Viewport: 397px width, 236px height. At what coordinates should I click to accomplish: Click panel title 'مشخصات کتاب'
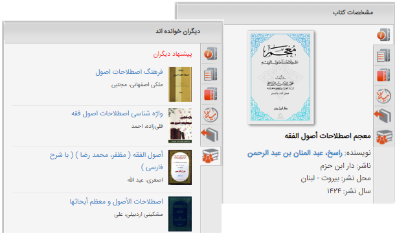(x=353, y=12)
